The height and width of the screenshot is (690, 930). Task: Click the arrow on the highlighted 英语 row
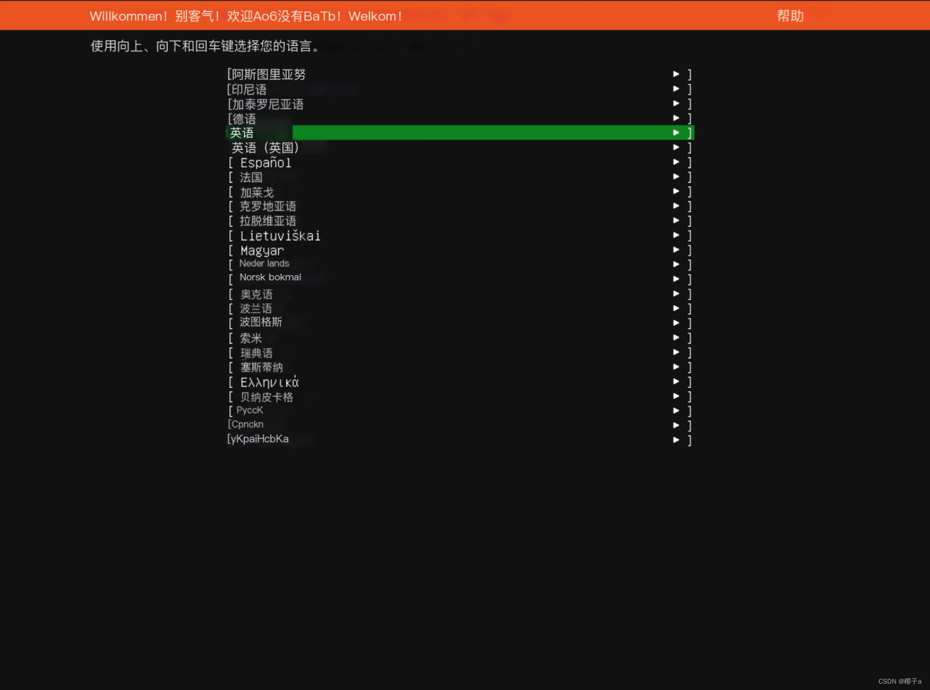[x=676, y=132]
